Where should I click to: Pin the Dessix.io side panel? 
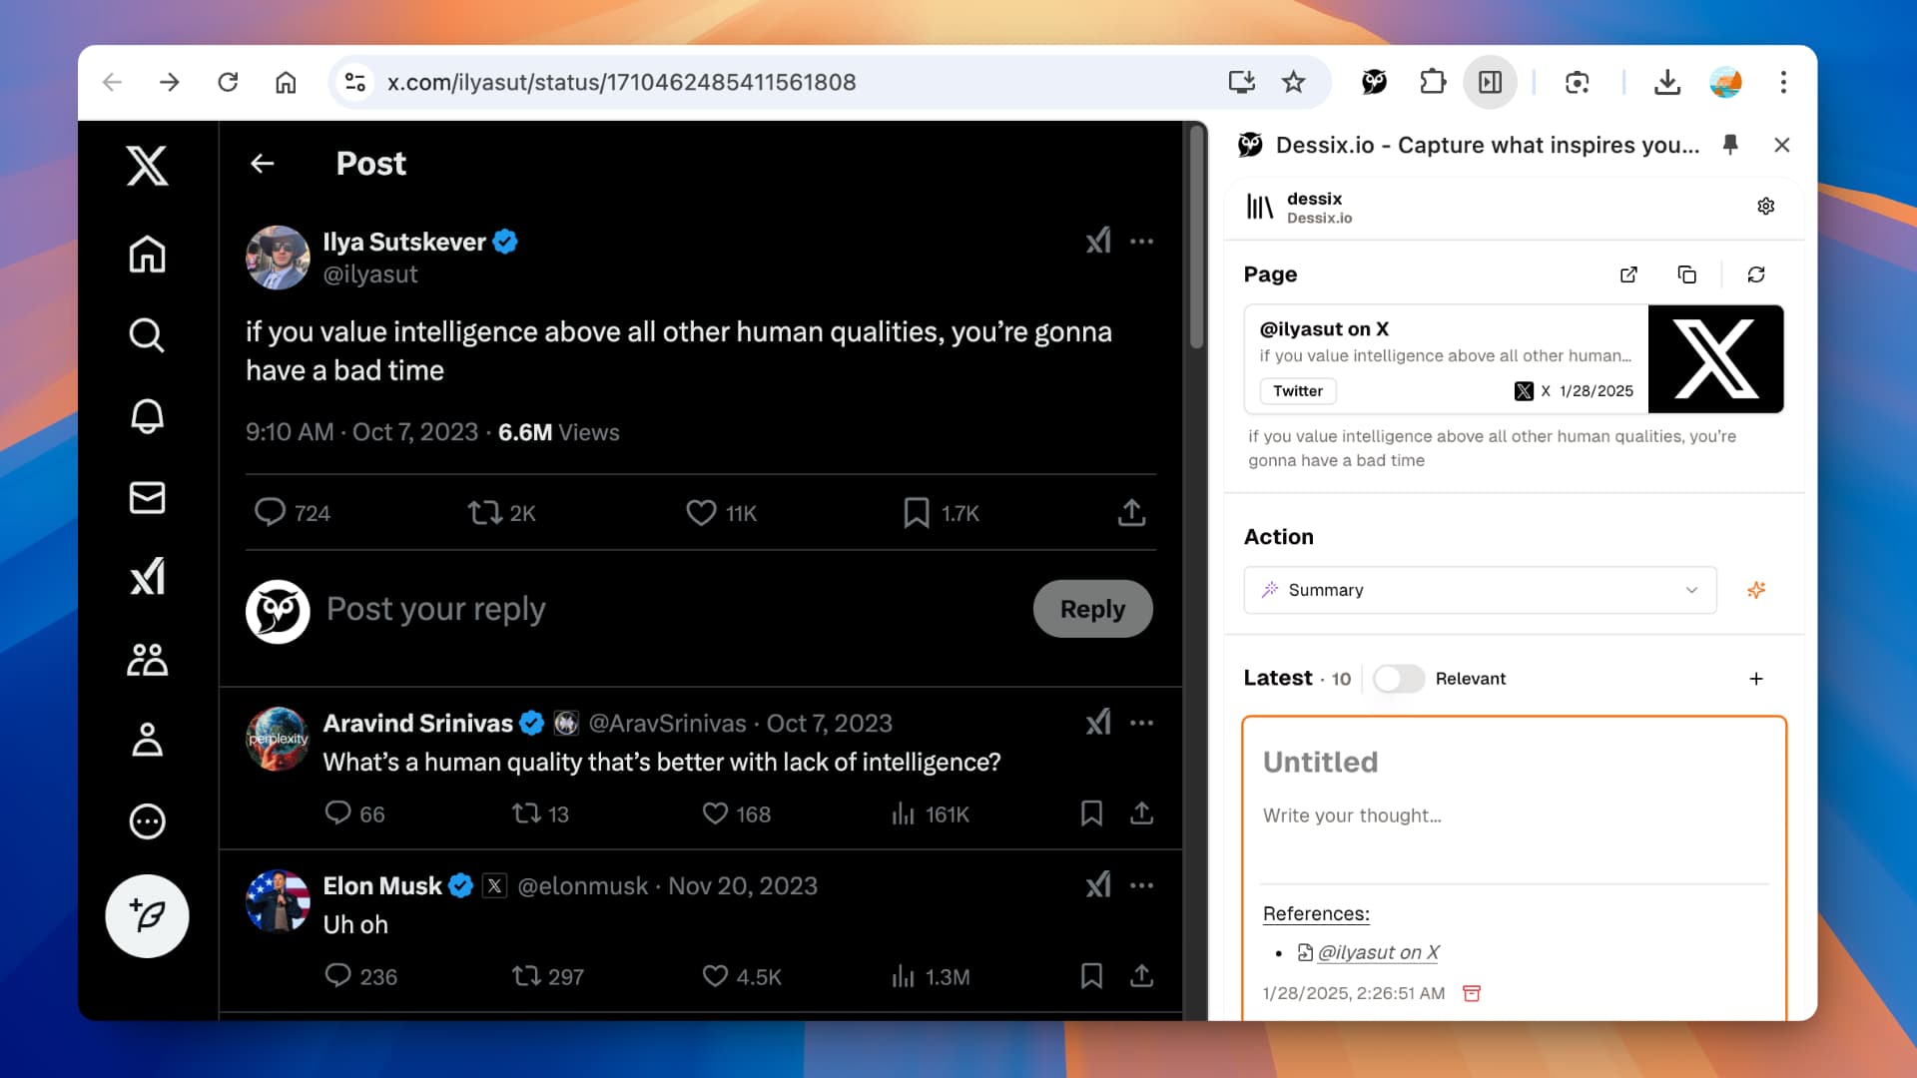point(1730,145)
